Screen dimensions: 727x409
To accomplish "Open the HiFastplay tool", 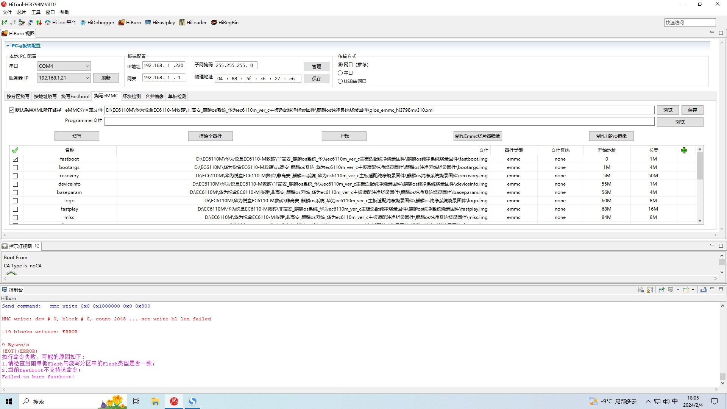I will 160,22.
